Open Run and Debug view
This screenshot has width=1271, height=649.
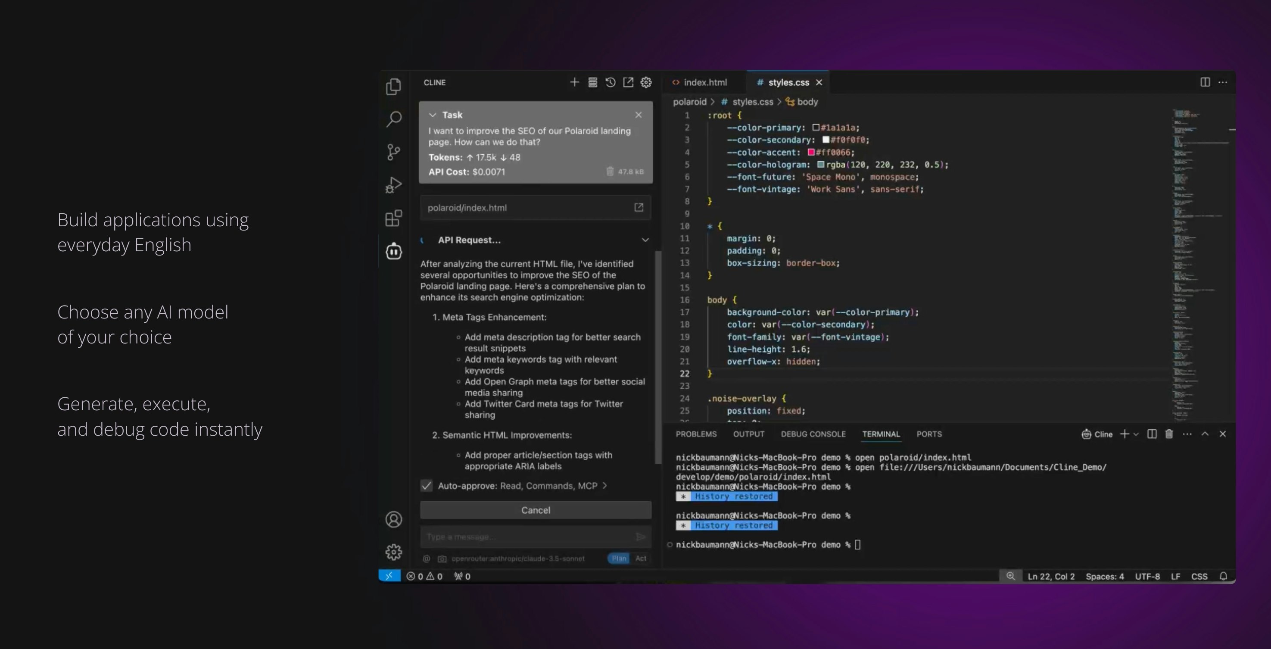coord(393,184)
